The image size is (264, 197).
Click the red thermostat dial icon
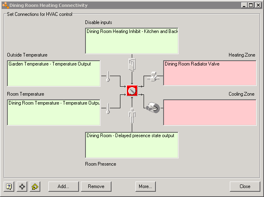click(x=132, y=91)
